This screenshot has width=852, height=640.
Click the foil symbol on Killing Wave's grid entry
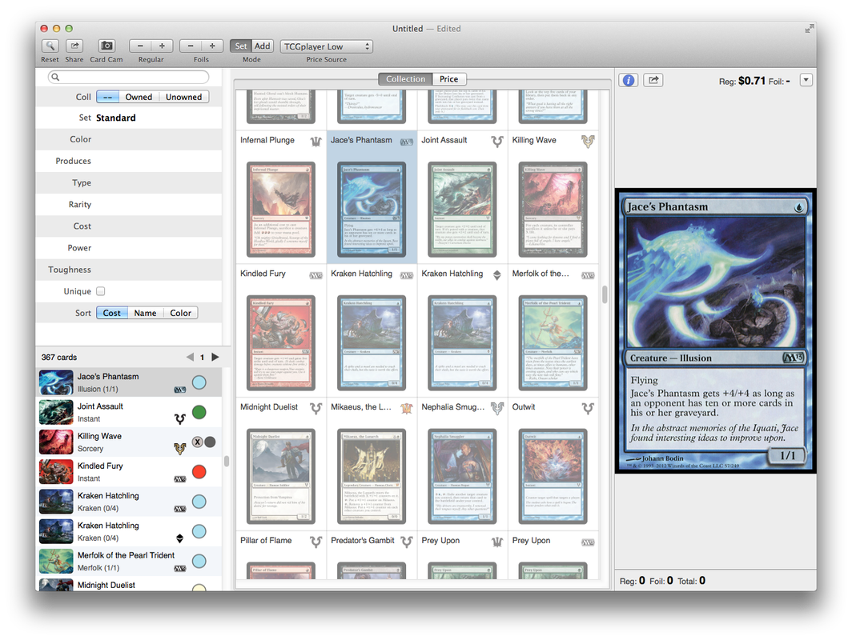[x=589, y=140]
